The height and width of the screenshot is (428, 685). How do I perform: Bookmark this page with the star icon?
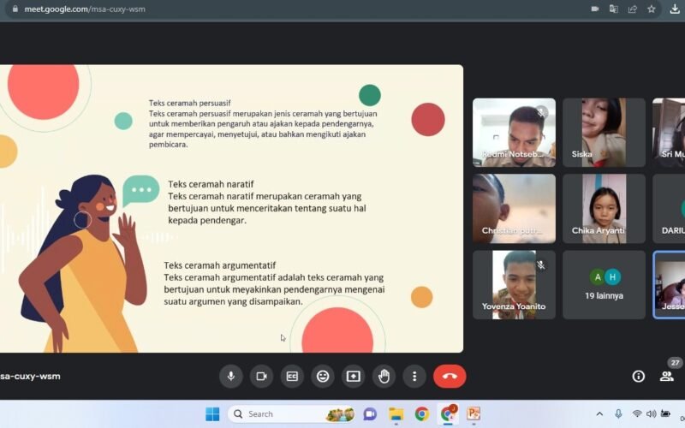coord(652,9)
